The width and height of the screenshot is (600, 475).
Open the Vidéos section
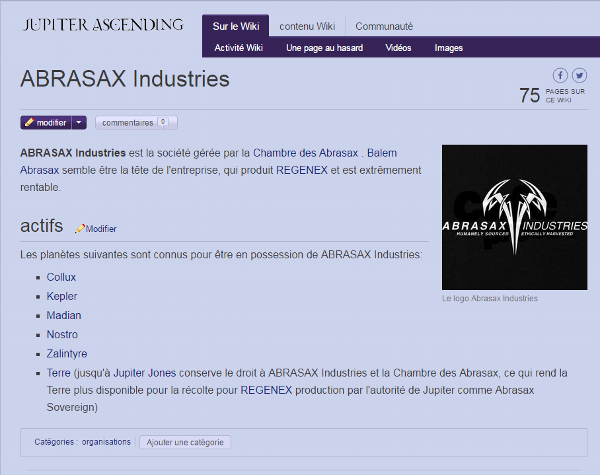pos(398,47)
